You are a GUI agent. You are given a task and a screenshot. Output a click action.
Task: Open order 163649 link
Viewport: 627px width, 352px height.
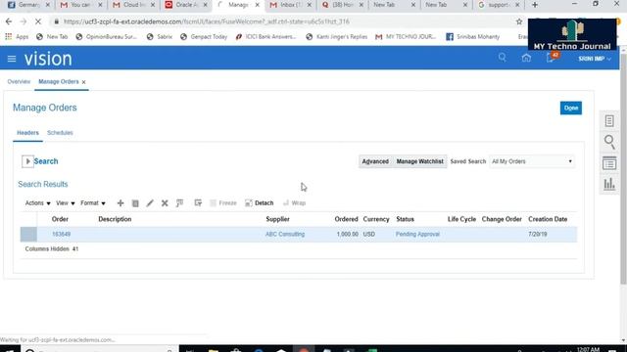click(x=61, y=235)
